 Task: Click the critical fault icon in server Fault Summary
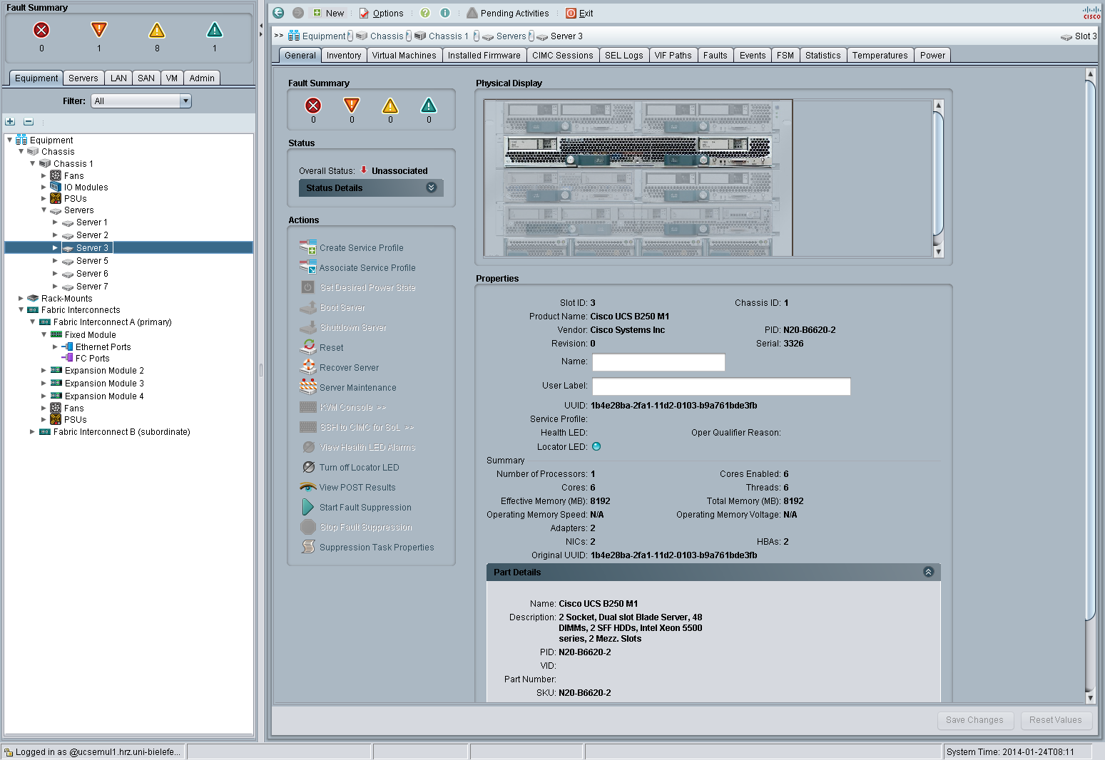pyautogui.click(x=313, y=106)
